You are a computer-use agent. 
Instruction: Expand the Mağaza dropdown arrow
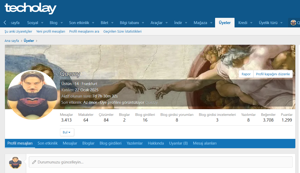coord(211,23)
